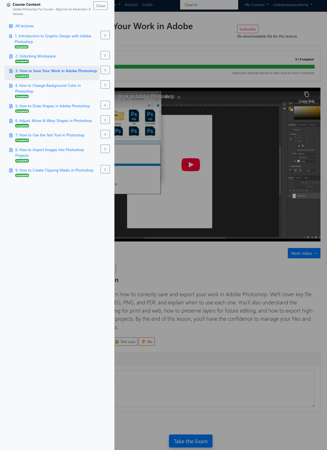Click the Search input field
Screen dimensions: 327x450
pos(209,5)
